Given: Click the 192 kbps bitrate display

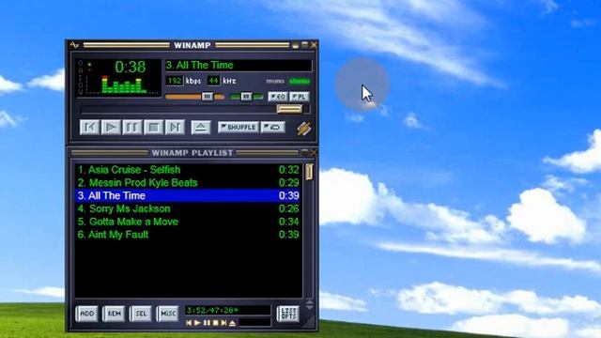Looking at the screenshot, I should [x=175, y=81].
